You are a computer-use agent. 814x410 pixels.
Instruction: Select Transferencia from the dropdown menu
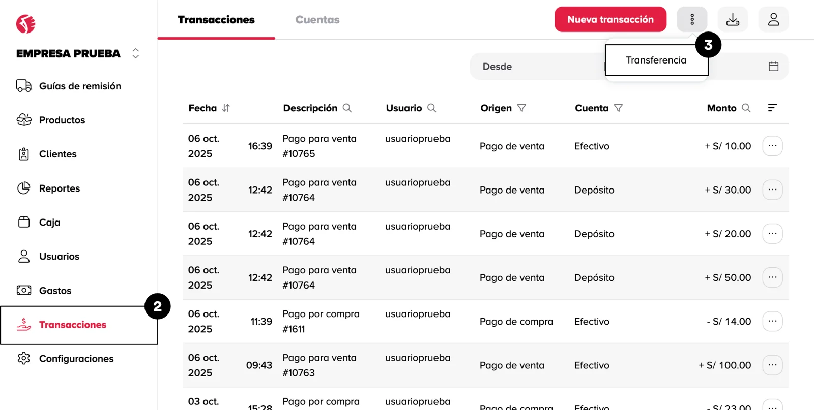coord(656,60)
